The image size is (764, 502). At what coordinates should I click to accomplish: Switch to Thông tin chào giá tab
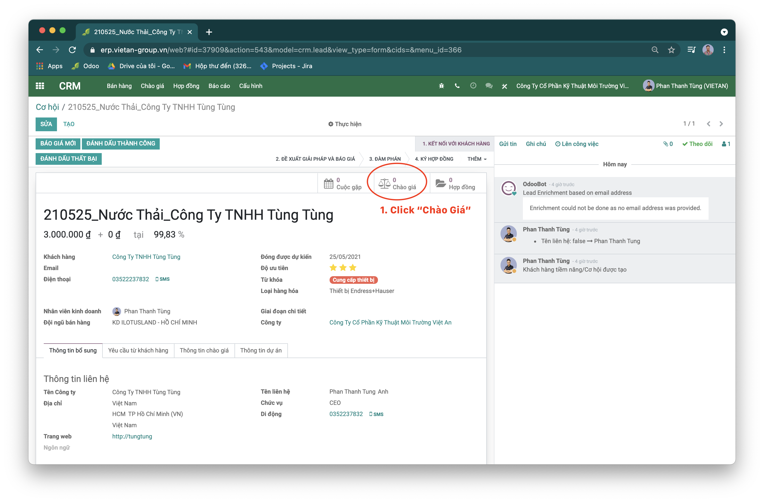(x=204, y=350)
